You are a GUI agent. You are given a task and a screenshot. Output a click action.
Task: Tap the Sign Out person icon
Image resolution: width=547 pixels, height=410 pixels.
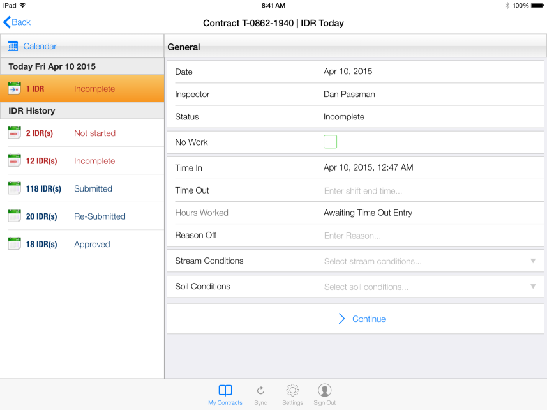[x=324, y=391]
